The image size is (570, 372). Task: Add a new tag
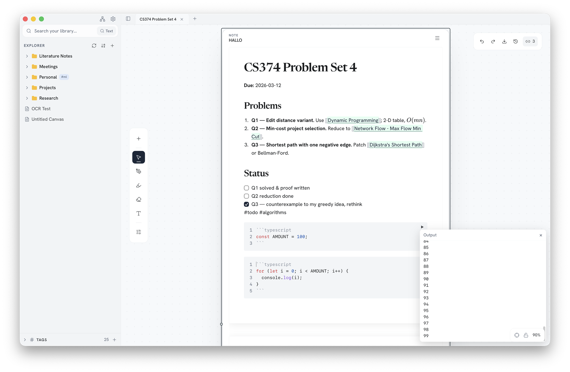point(114,340)
